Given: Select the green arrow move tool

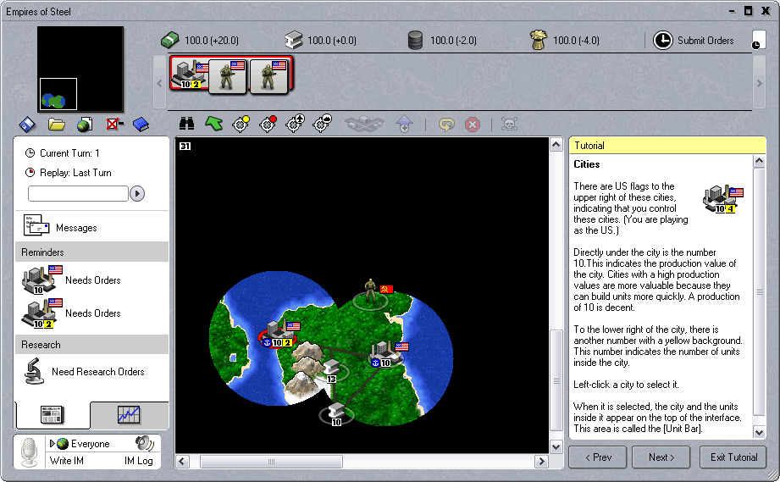Looking at the screenshot, I should pos(213,125).
